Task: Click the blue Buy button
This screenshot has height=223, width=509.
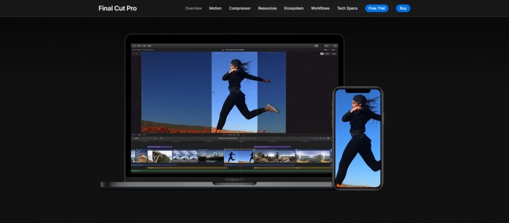Action: [403, 8]
